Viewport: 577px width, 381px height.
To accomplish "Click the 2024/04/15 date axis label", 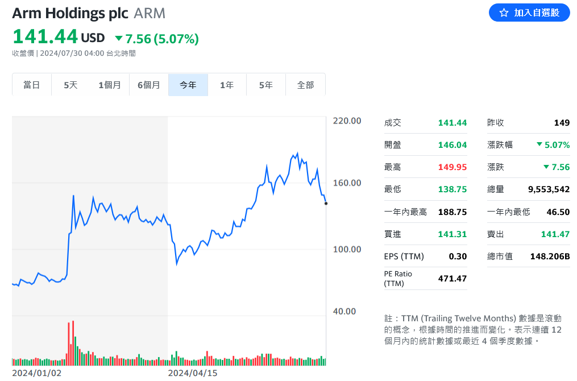I will point(193,373).
